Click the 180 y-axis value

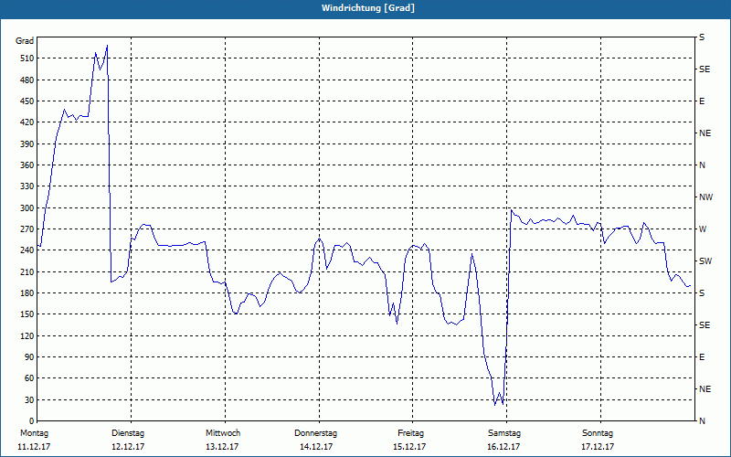(26, 292)
